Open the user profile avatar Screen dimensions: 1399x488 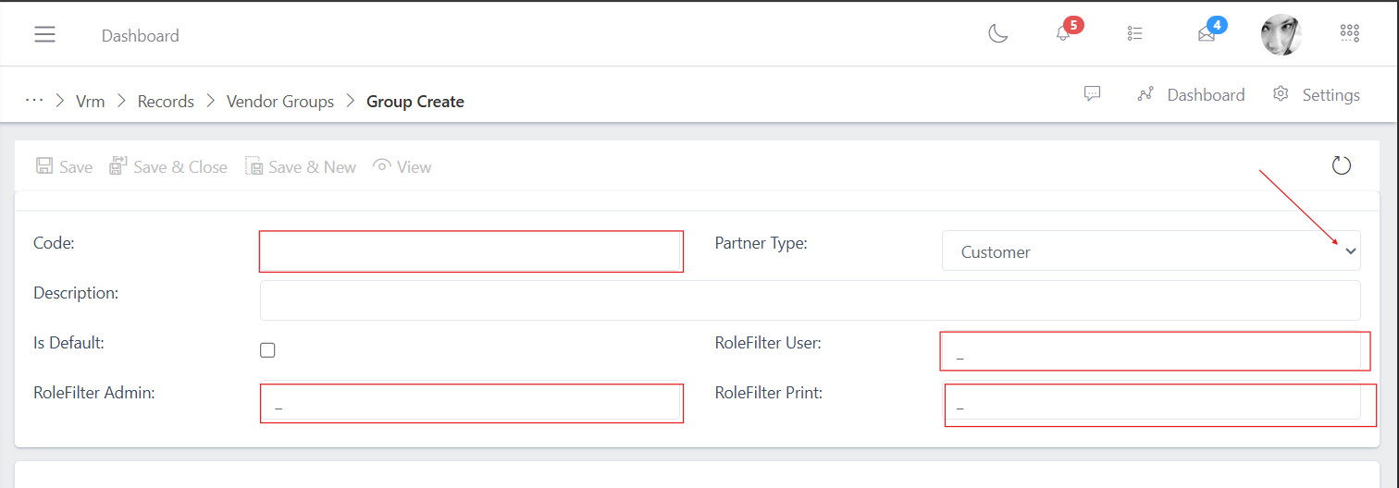tap(1281, 34)
